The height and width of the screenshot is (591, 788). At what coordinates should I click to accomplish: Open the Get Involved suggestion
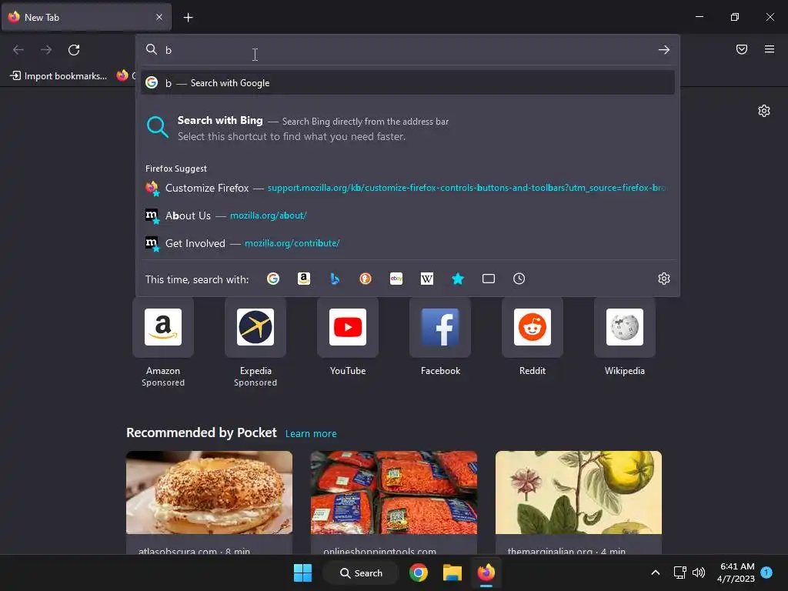point(408,243)
